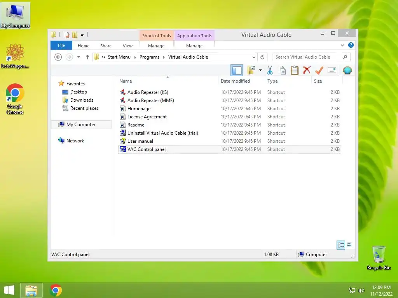Viewport: 398px width, 298px height.
Task: Select the Audio Repeater (KS) shortcut
Action: (x=229, y=92)
